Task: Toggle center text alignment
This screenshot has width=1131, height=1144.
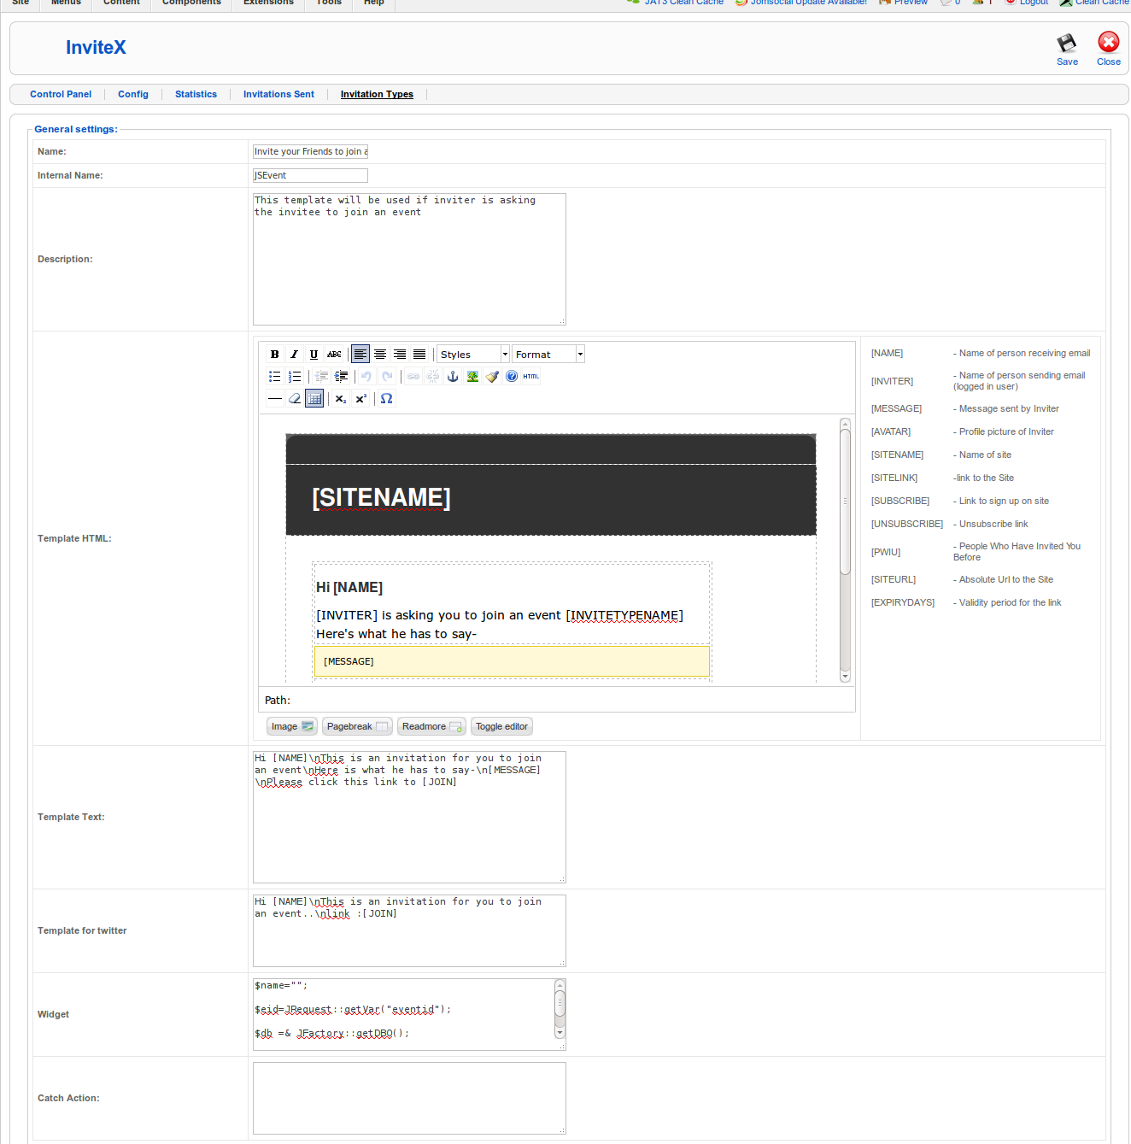Action: (x=380, y=354)
